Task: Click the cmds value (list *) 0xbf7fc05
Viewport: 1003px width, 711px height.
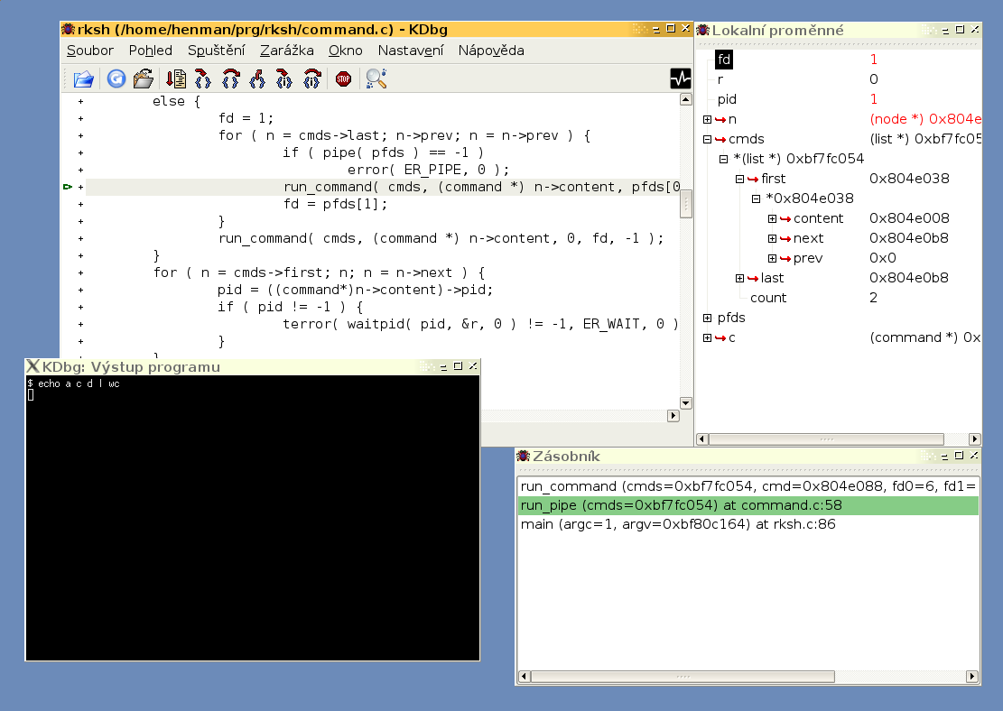Action: (925, 139)
